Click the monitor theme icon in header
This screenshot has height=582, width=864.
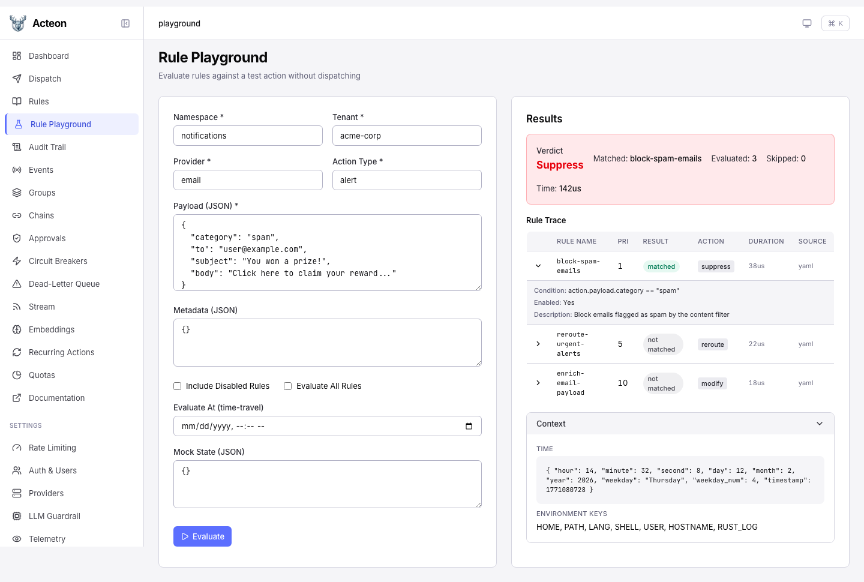[x=807, y=23]
